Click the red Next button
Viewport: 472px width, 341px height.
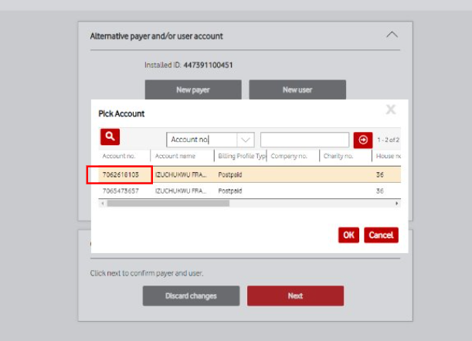(x=295, y=295)
